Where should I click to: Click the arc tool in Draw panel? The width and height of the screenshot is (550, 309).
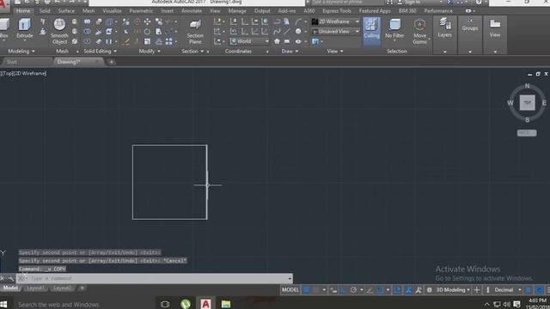(x=298, y=21)
